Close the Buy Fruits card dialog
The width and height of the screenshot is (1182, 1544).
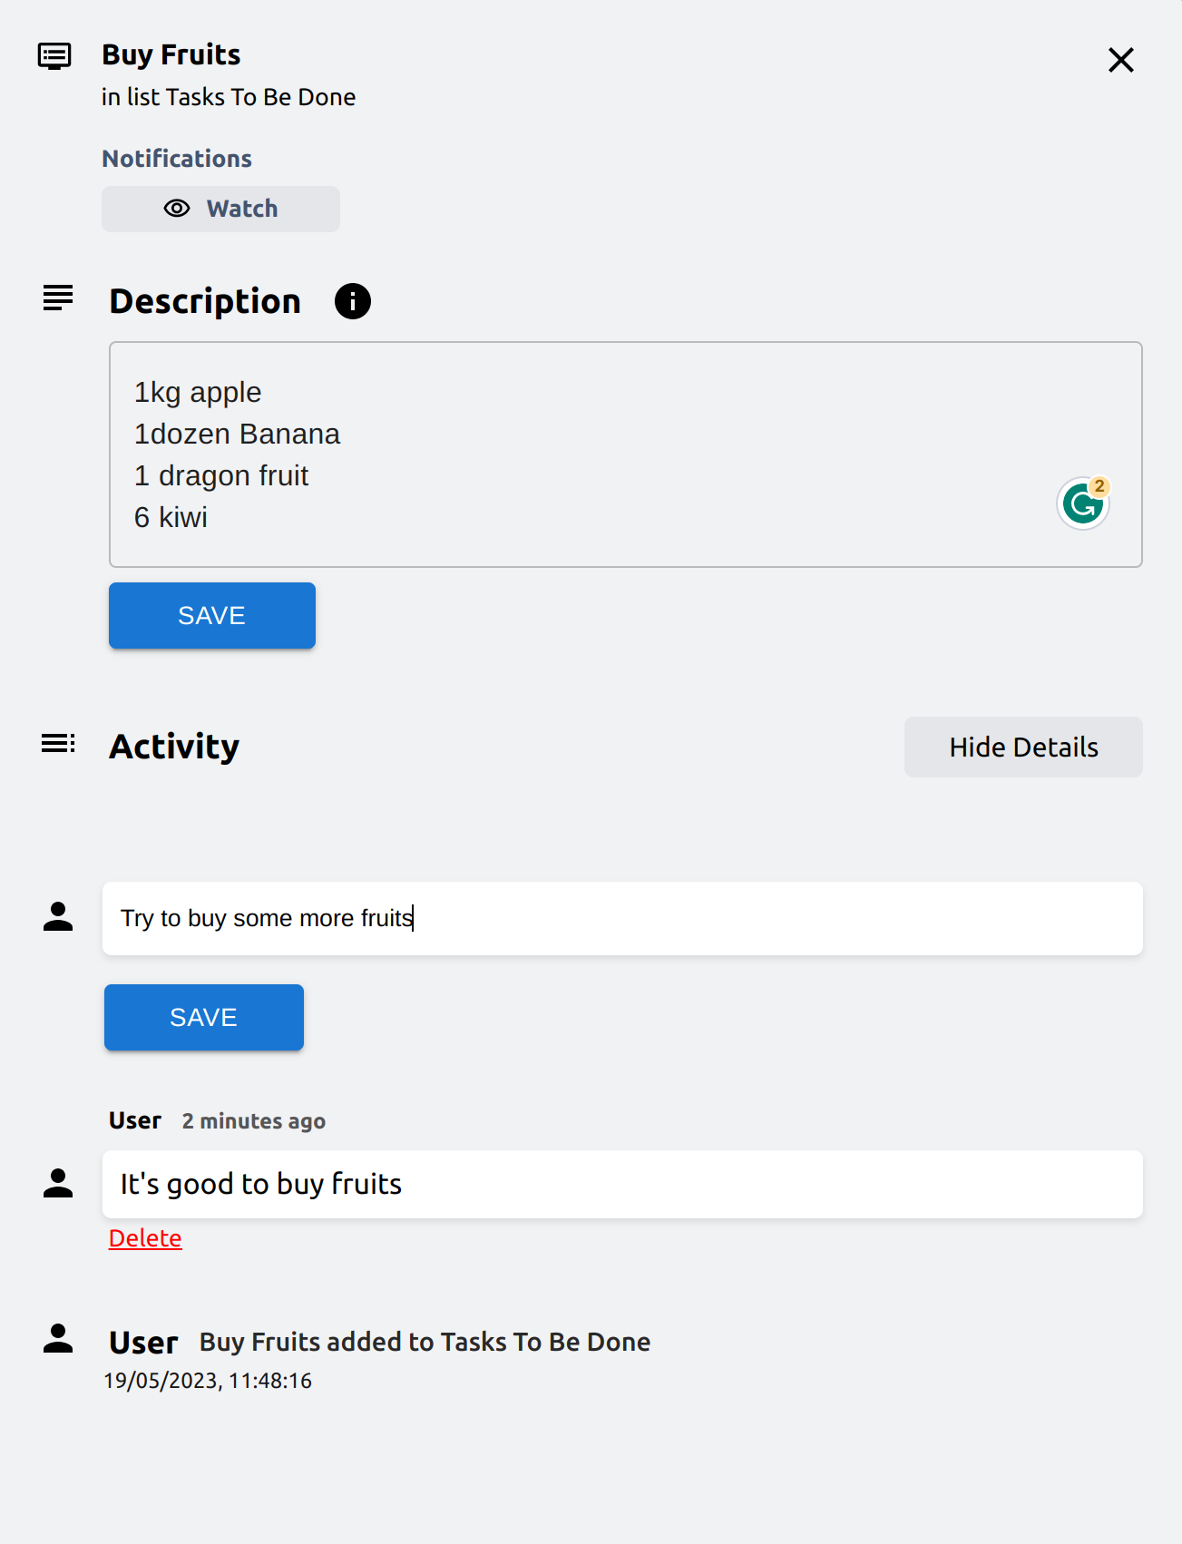1120,60
